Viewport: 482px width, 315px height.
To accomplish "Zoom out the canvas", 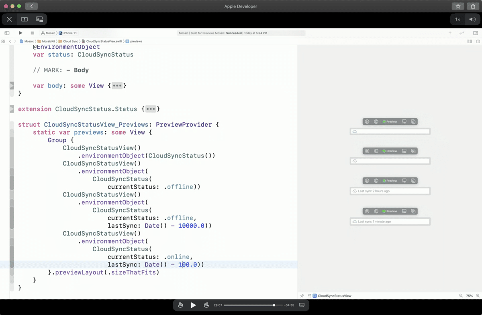I will 461,296.
